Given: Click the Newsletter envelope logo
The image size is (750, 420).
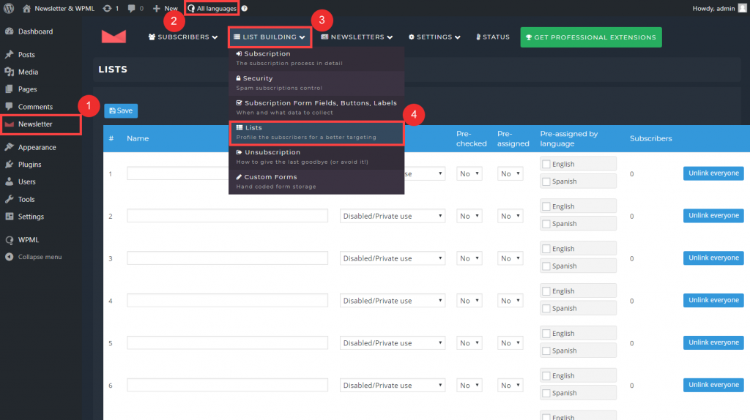Looking at the screenshot, I should pos(114,37).
